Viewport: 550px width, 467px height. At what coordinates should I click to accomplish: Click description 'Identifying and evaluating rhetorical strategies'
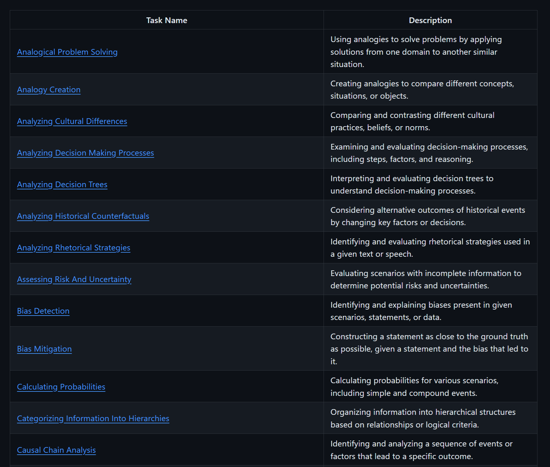point(430,248)
